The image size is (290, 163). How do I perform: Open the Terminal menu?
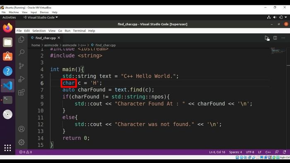[x=80, y=31]
